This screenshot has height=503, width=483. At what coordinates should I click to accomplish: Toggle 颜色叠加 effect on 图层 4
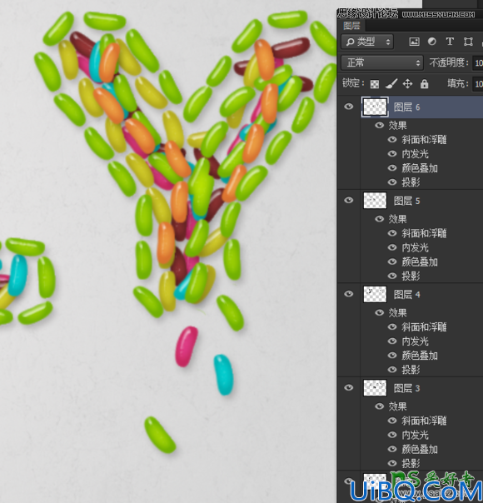click(392, 355)
